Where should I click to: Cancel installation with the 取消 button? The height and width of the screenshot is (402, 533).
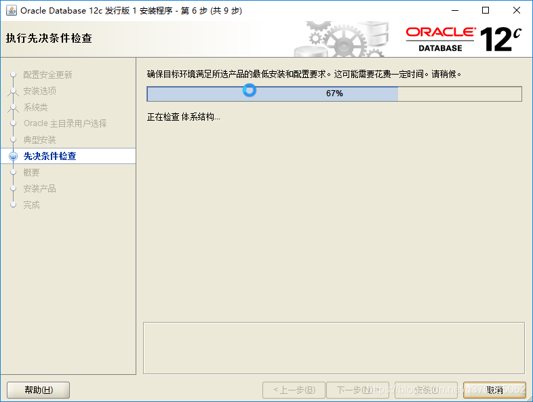[x=494, y=390]
